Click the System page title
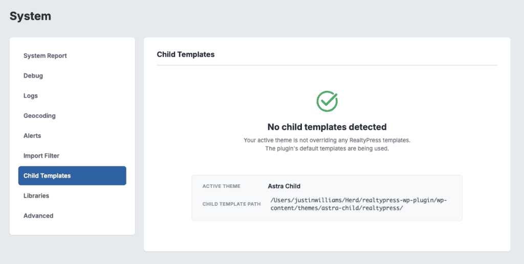This screenshot has height=264, width=524. click(30, 16)
